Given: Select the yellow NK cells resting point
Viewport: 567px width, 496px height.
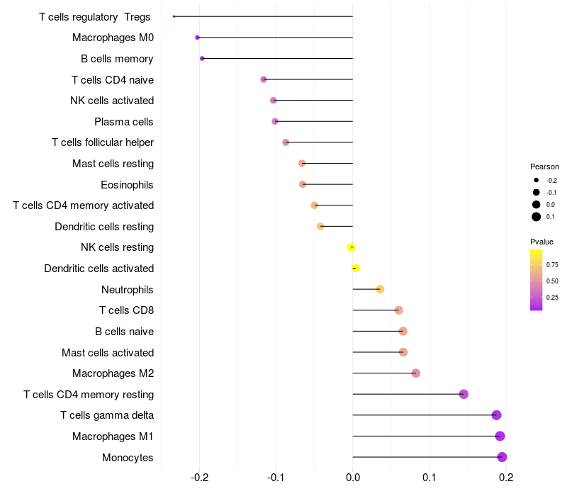Looking at the screenshot, I should click(x=351, y=247).
